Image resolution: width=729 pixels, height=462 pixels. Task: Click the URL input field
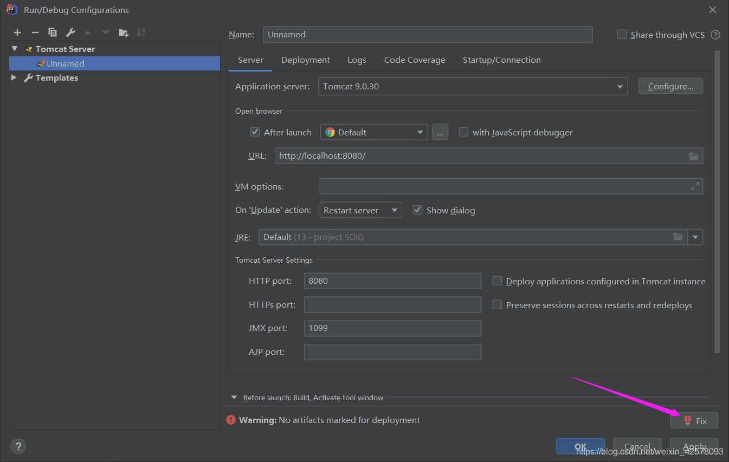[489, 156]
